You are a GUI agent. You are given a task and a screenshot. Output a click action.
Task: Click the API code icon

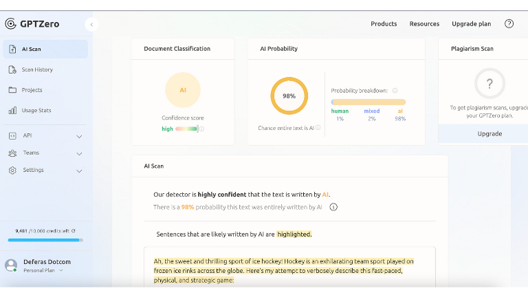tap(12, 135)
